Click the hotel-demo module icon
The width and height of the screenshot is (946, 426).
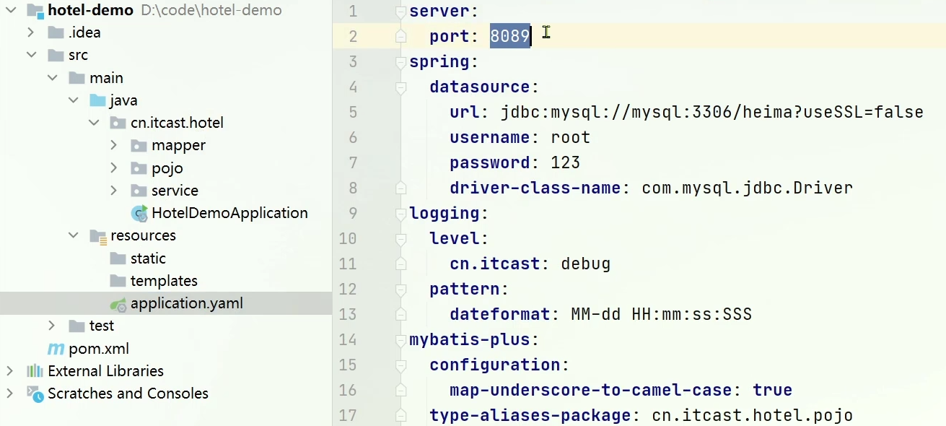35,11
